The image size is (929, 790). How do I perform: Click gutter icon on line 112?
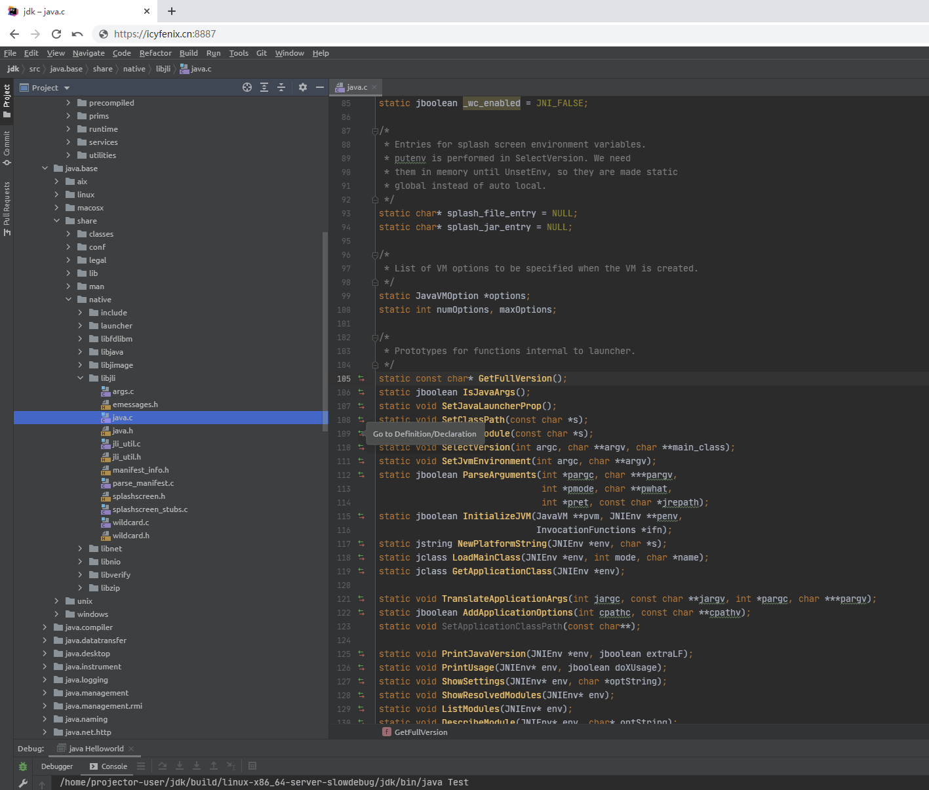pos(361,475)
